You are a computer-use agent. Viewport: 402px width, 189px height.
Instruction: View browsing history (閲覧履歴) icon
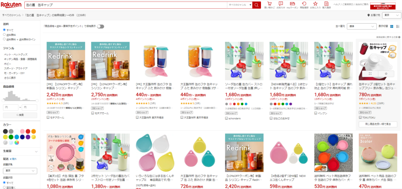(x=304, y=4)
